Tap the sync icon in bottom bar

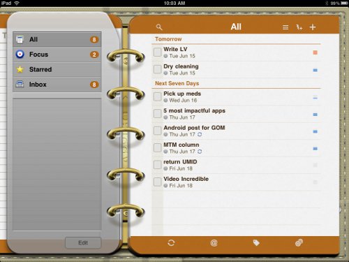coord(171,243)
